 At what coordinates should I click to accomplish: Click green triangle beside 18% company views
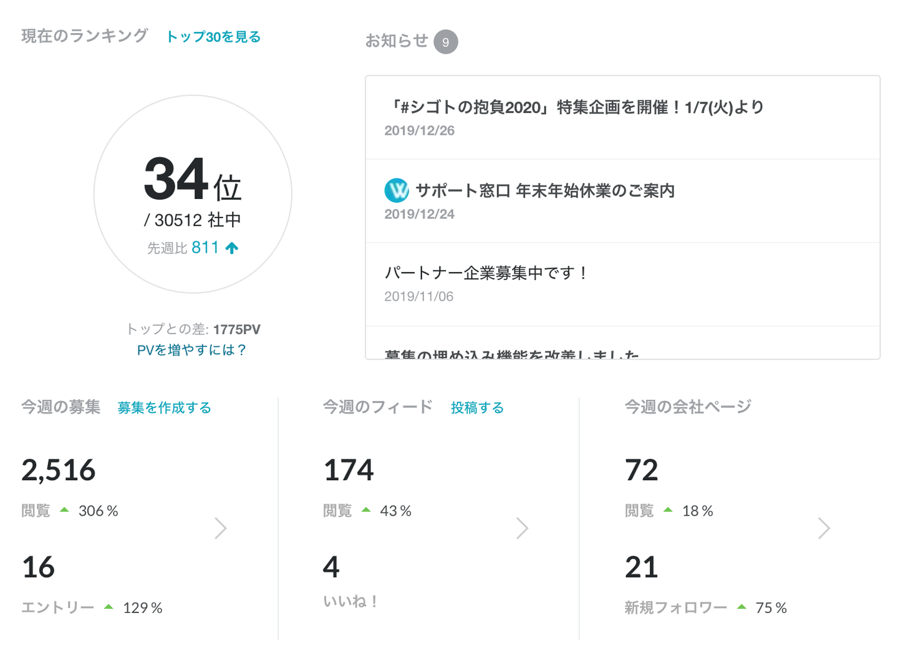click(668, 510)
